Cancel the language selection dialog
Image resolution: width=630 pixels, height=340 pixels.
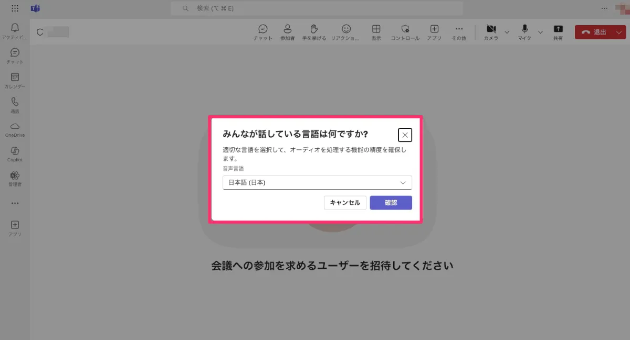345,203
